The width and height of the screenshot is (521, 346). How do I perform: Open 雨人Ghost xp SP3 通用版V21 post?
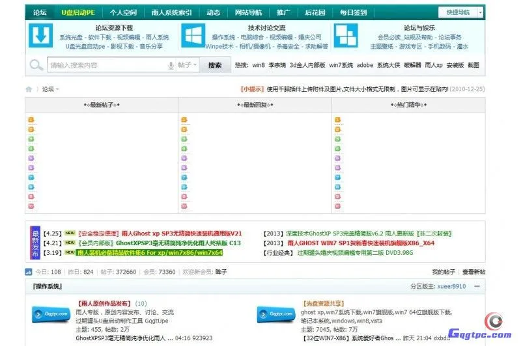coord(182,233)
